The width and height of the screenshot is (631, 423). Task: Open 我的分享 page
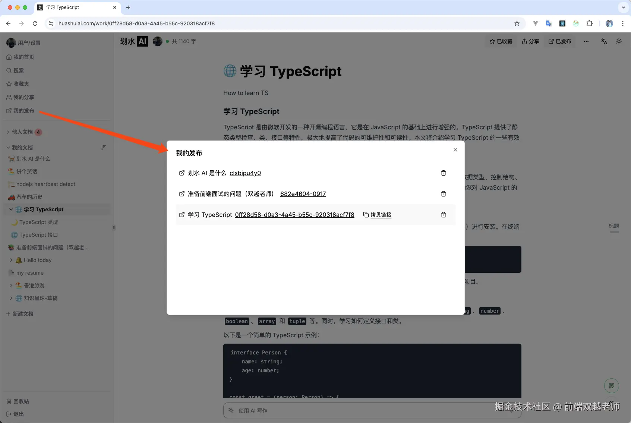tap(23, 97)
